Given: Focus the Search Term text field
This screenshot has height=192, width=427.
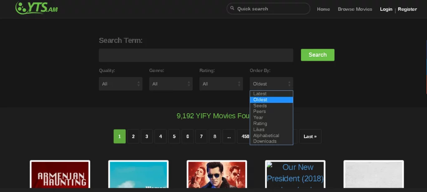Looking at the screenshot, I should (196, 55).
